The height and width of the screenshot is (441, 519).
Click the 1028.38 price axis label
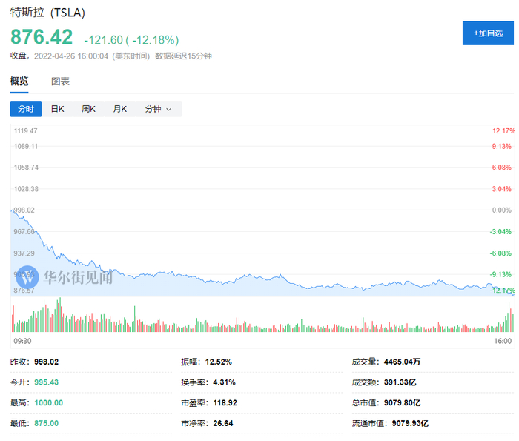[x=26, y=189]
